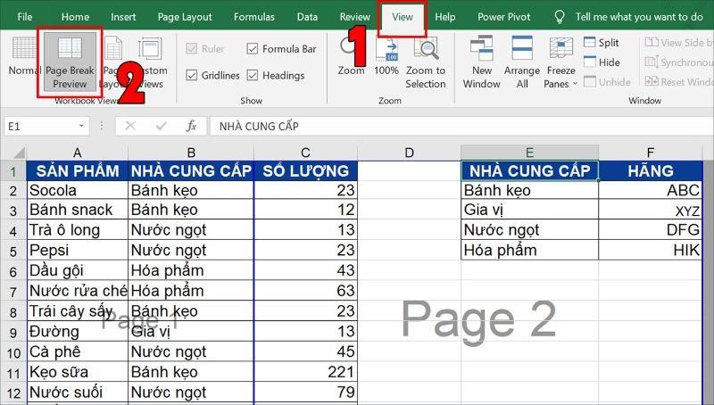
Task: Click the Unhide window button
Action: point(607,82)
